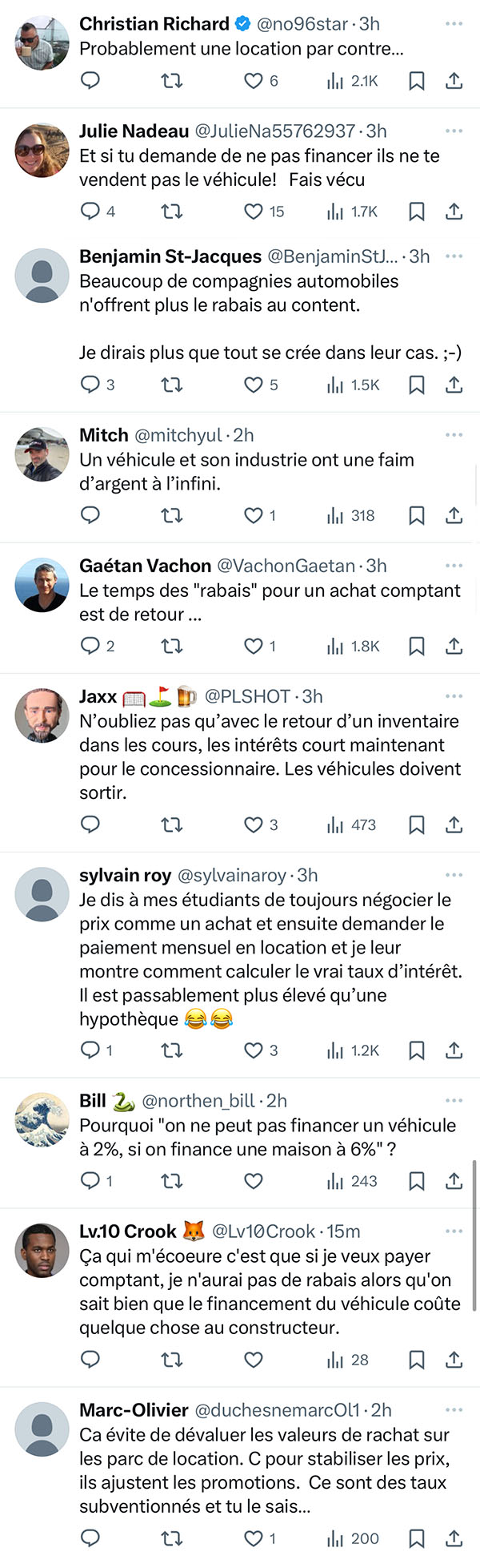
Task: Click Bill's wave avatar
Action: coord(42,1119)
